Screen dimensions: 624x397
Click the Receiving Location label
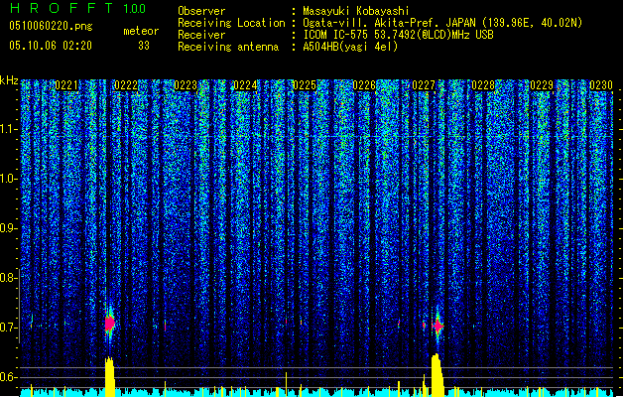[231, 23]
